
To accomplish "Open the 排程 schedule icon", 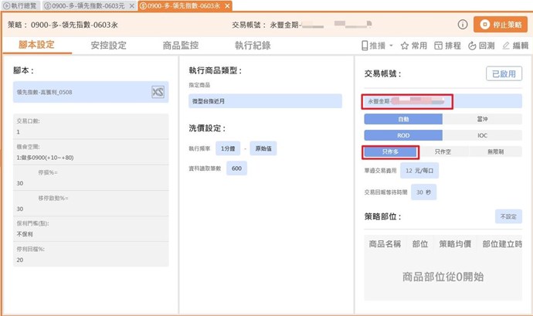I will 439,46.
